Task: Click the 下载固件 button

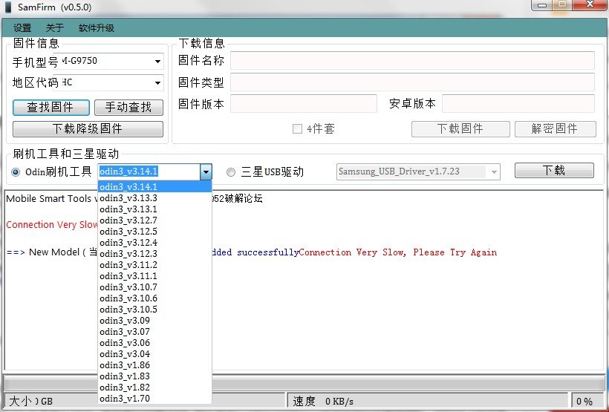Action: pyautogui.click(x=460, y=129)
